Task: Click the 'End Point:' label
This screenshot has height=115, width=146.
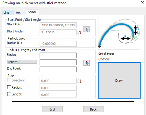Action: tap(14, 68)
